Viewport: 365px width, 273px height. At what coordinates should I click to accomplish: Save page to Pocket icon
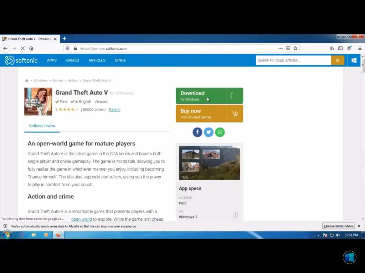pos(288,48)
